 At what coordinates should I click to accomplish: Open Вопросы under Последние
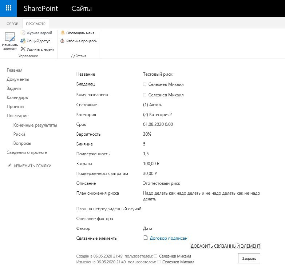tap(22, 143)
